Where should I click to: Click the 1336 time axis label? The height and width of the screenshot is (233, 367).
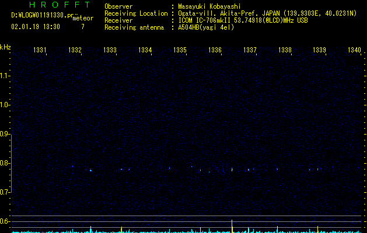tap(215, 50)
